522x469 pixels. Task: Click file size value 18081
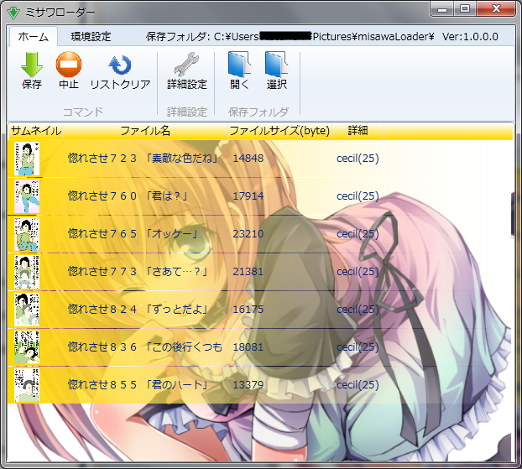pos(248,347)
